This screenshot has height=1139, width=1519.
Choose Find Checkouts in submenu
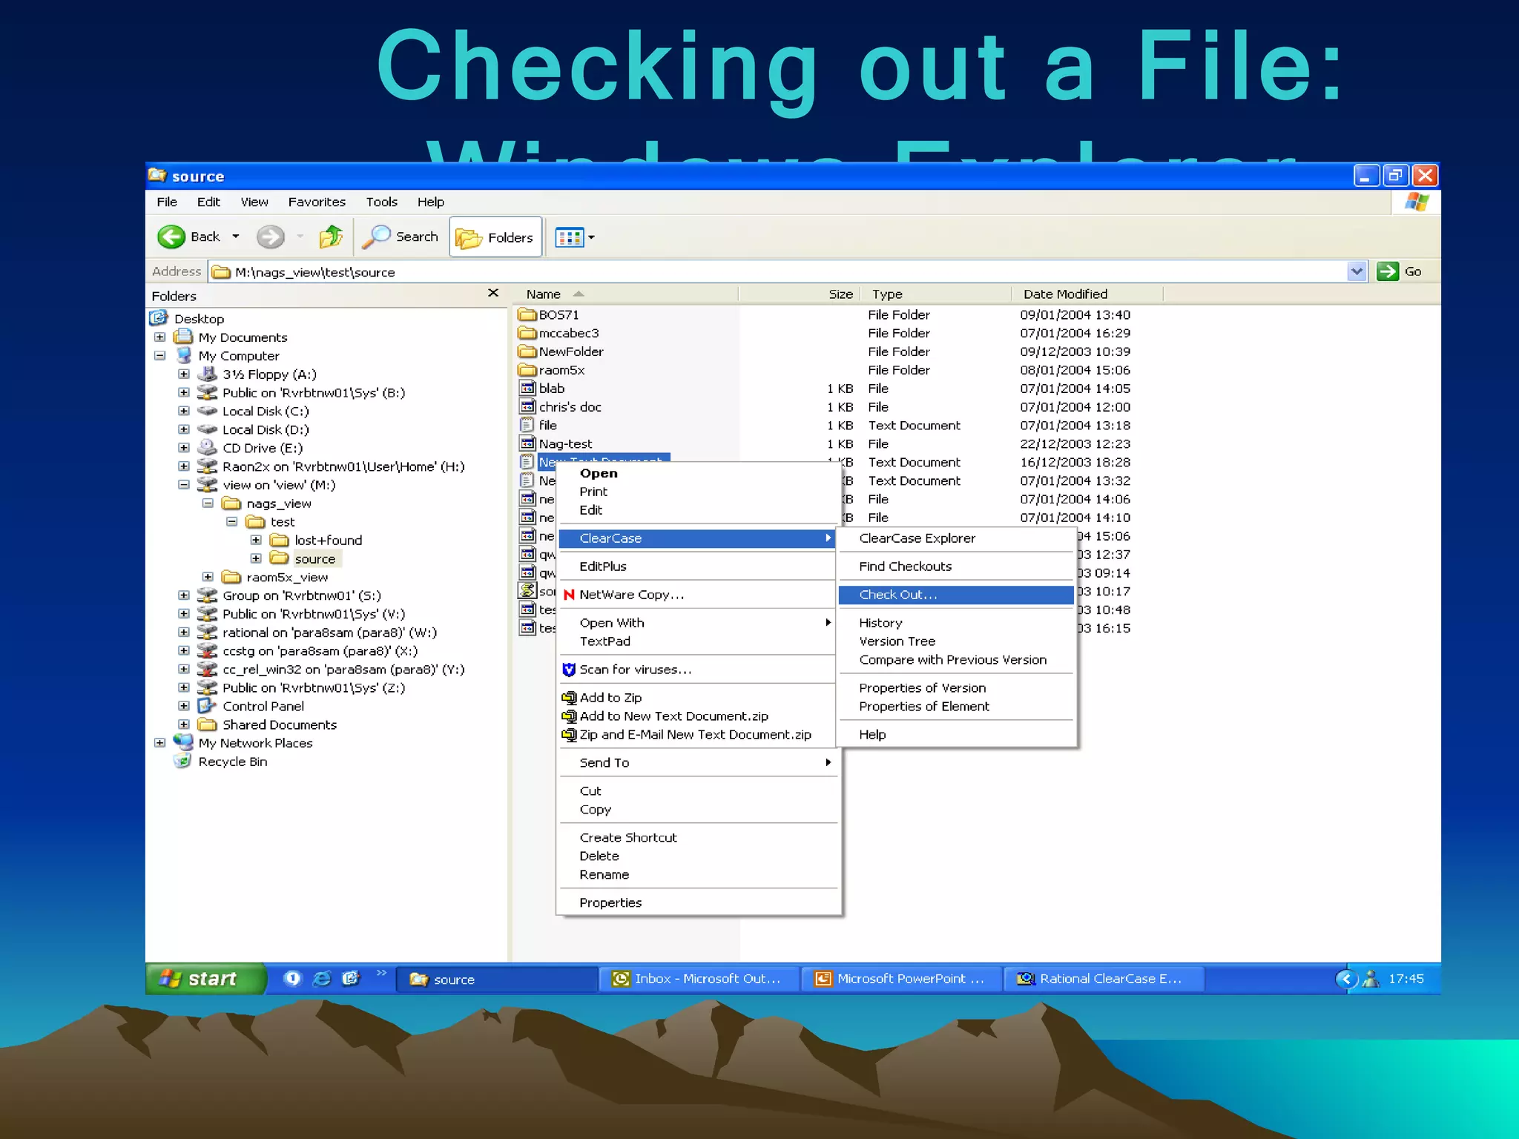[x=956, y=567]
